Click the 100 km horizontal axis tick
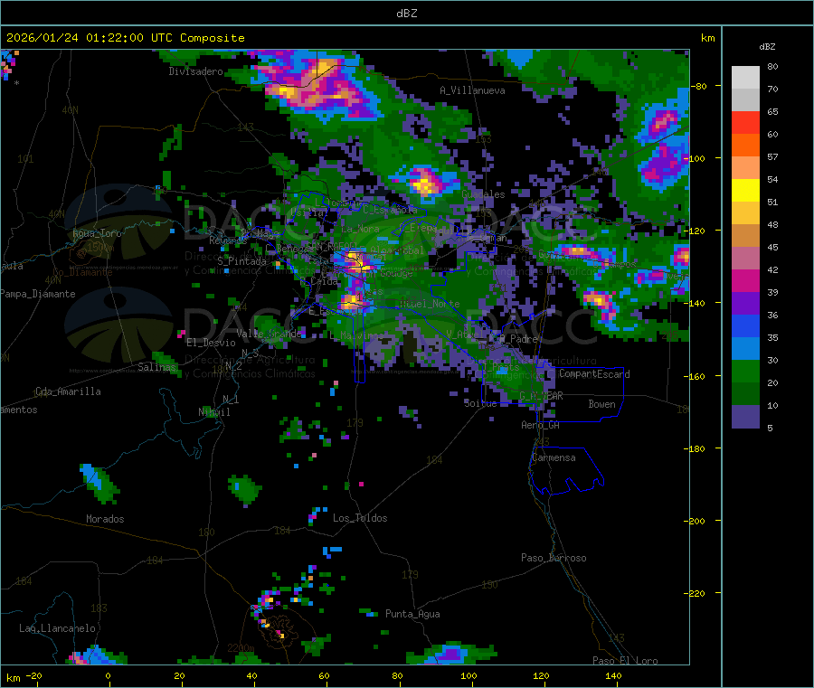The image size is (814, 688). tap(469, 675)
